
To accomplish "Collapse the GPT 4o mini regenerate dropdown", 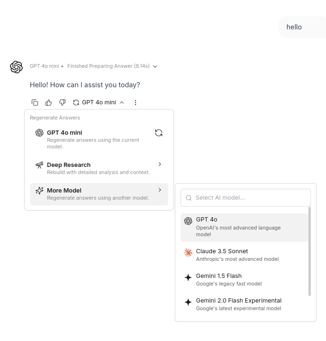I will [x=122, y=102].
